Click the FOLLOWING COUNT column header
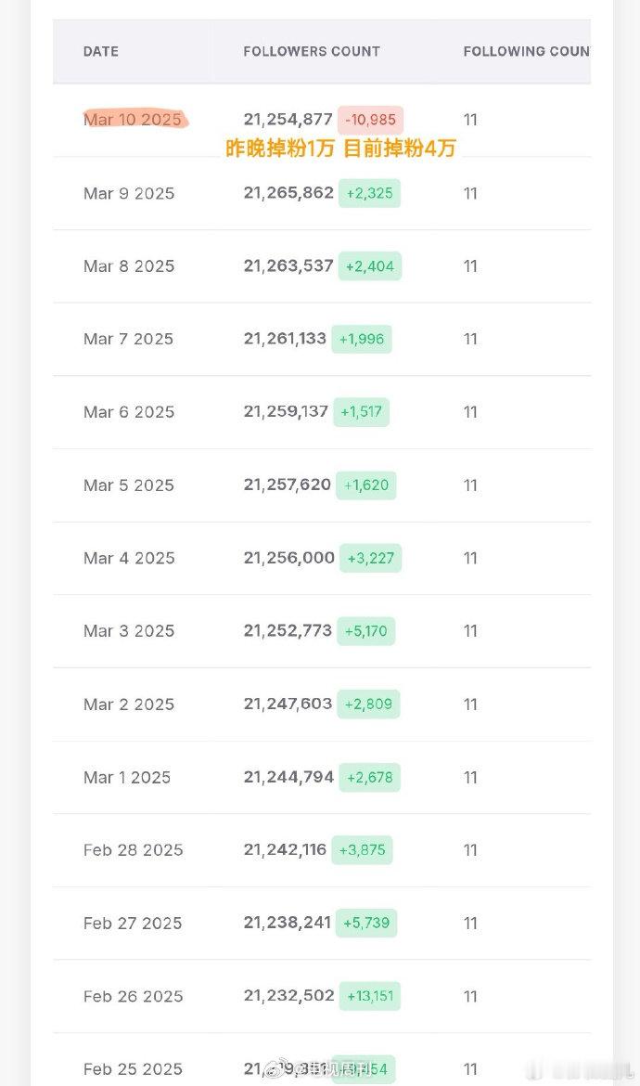The height and width of the screenshot is (1086, 640). coord(527,51)
